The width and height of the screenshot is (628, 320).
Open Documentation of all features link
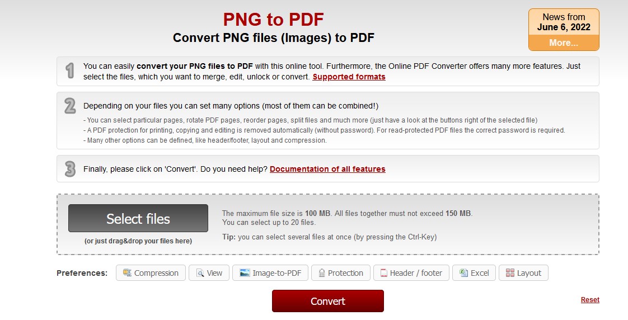[x=327, y=169]
